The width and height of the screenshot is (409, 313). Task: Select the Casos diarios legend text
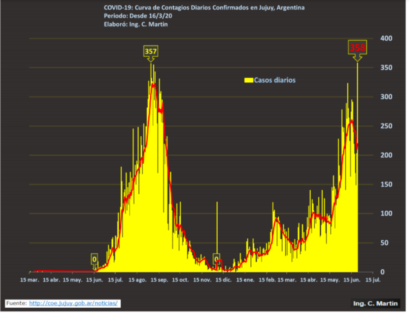click(x=274, y=80)
